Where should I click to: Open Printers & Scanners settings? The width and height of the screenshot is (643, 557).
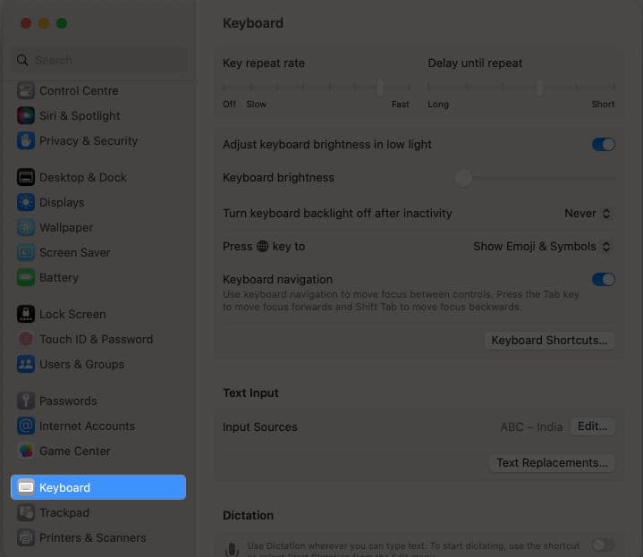(x=98, y=537)
